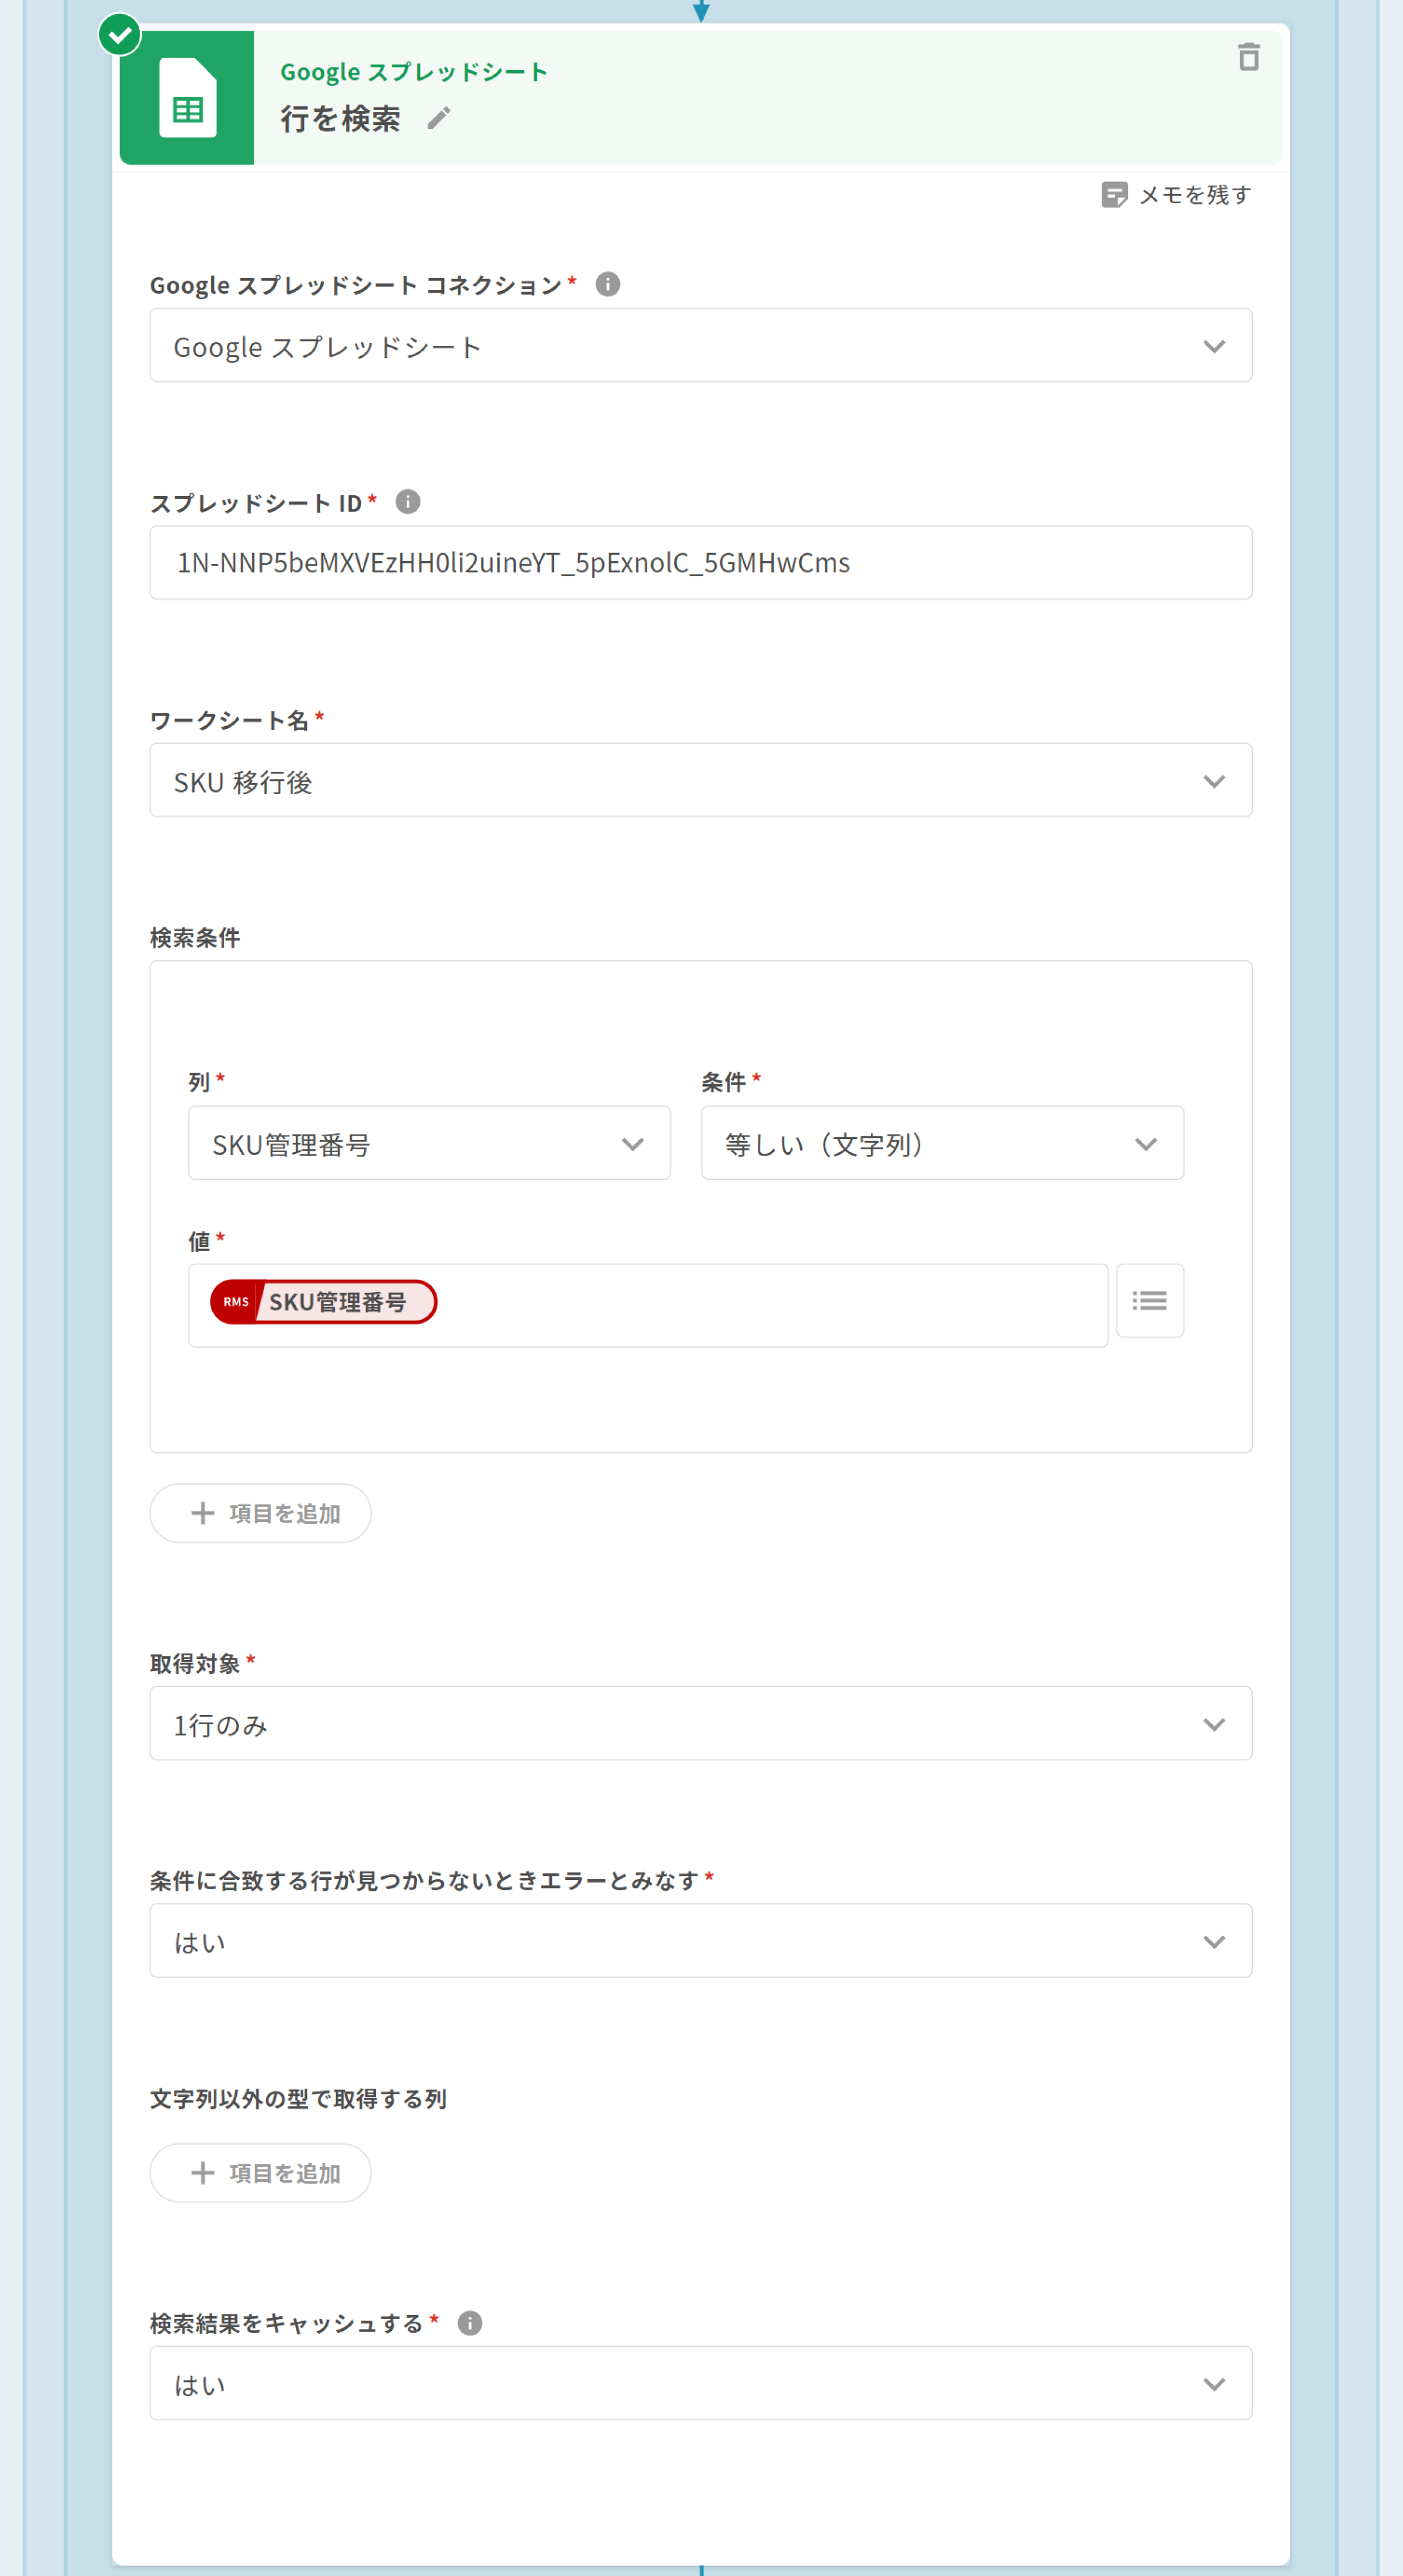Image resolution: width=1403 pixels, height=2576 pixels.
Task: Click info icon next to スプレッドシート ID
Action: pyautogui.click(x=407, y=501)
